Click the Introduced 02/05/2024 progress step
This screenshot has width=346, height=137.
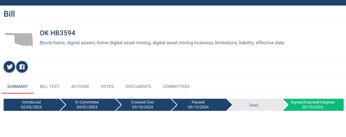point(31,105)
